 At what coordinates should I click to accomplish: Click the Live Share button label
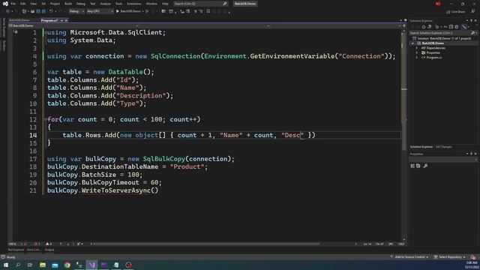coord(458,12)
